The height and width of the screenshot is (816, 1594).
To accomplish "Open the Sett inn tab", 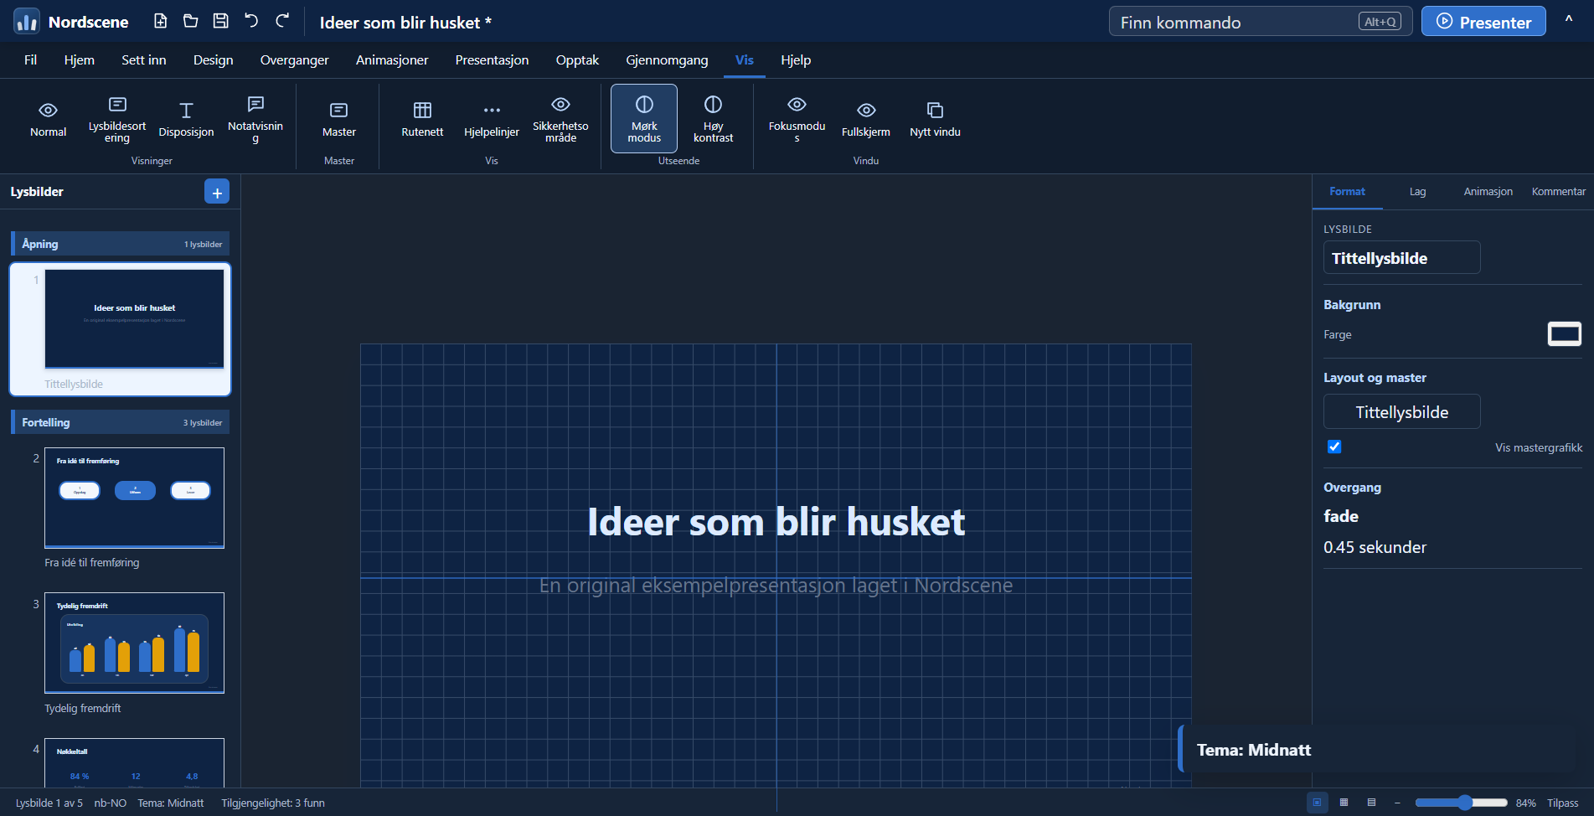I will pyautogui.click(x=144, y=60).
